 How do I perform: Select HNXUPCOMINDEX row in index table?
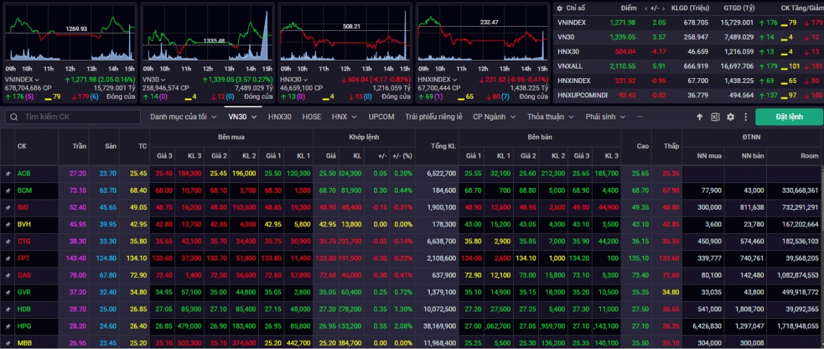pos(689,95)
